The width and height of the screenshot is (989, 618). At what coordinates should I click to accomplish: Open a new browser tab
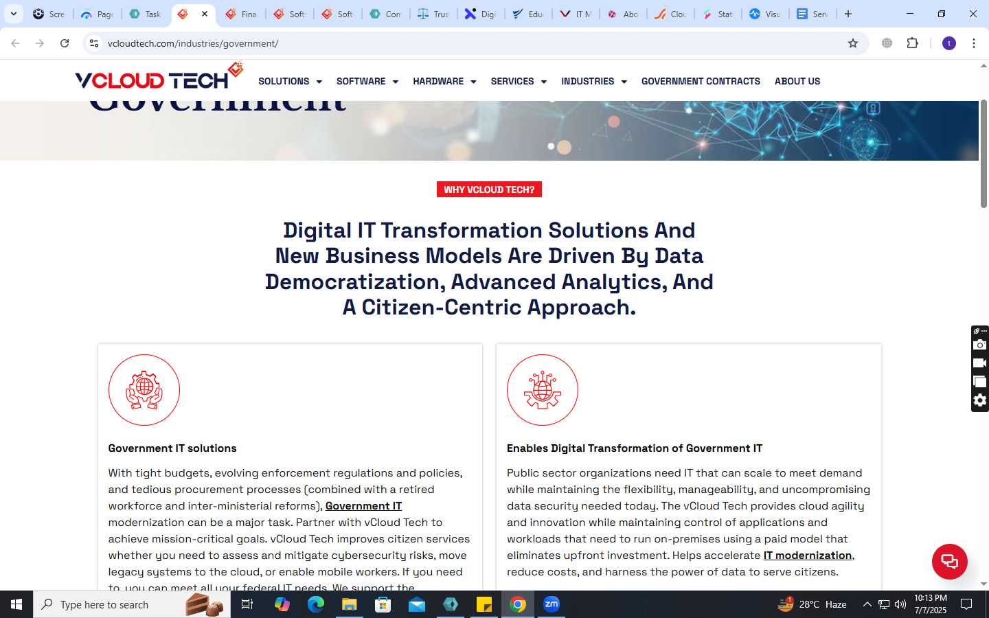click(848, 14)
